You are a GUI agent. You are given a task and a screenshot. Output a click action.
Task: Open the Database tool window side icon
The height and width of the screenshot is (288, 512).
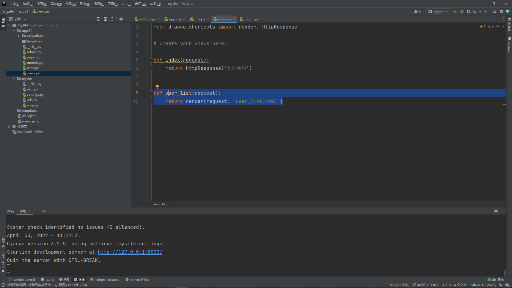click(509, 24)
